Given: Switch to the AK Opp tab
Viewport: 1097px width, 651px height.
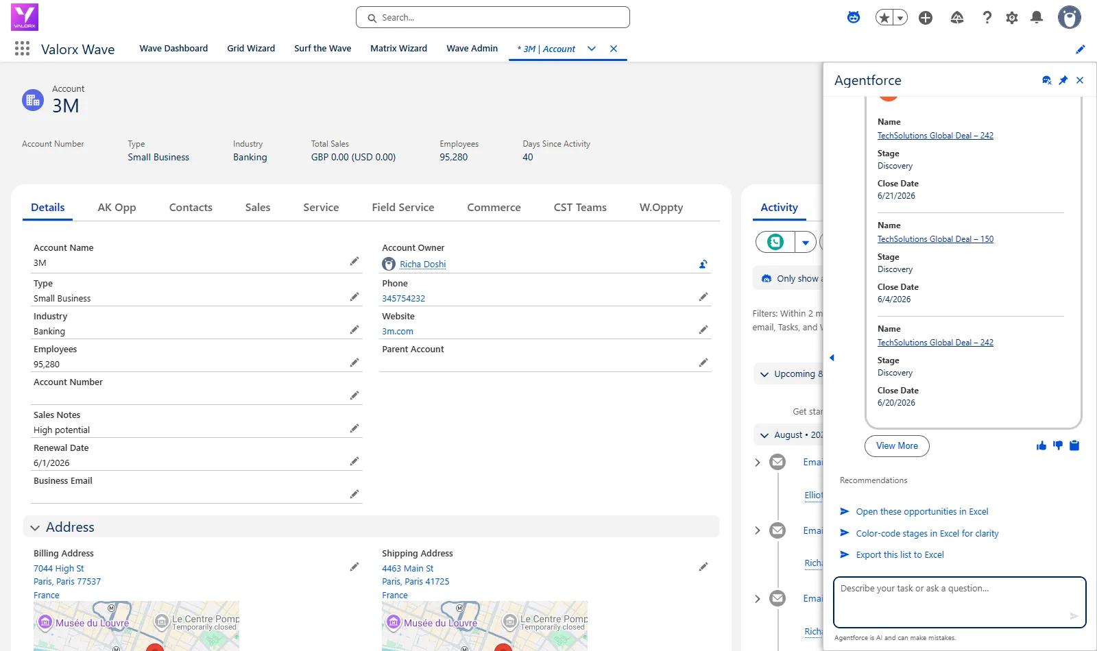Looking at the screenshot, I should 117,208.
